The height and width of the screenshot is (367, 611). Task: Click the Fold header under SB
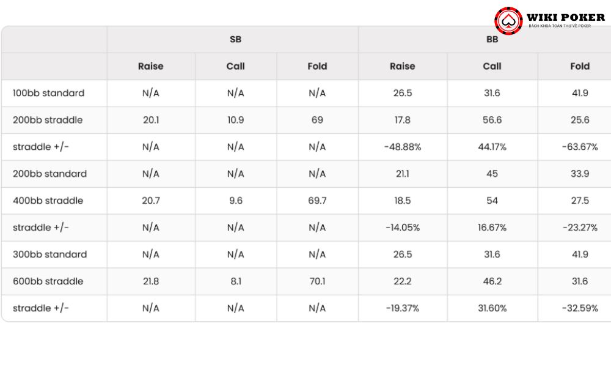coord(317,66)
